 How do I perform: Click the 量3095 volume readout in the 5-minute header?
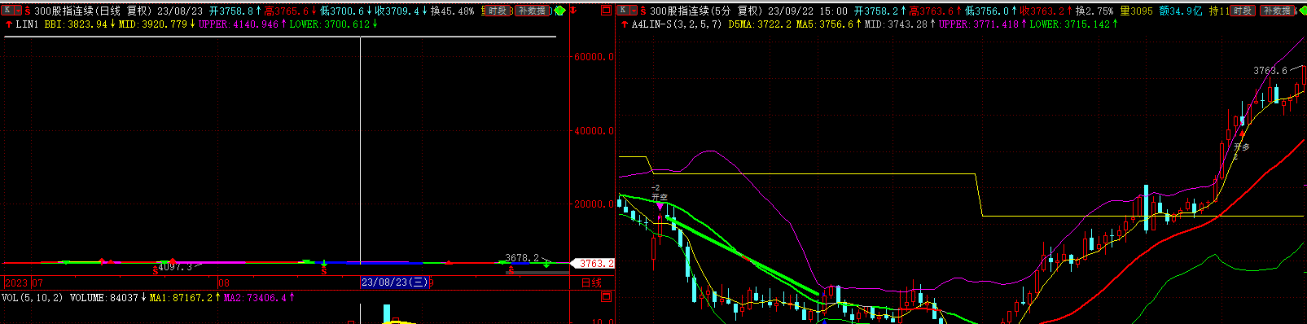1137,11
